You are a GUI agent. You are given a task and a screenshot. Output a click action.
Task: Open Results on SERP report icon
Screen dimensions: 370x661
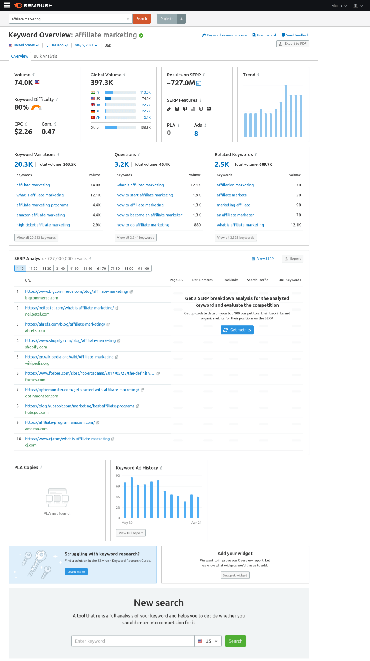pos(199,83)
